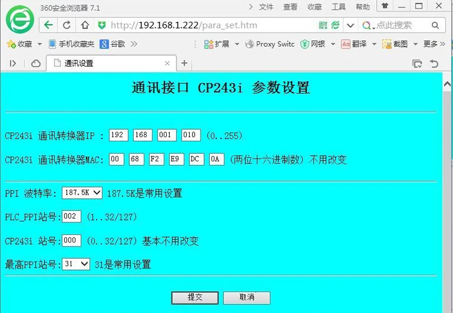Click IP field containing 192
453x313 pixels.
click(x=118, y=135)
